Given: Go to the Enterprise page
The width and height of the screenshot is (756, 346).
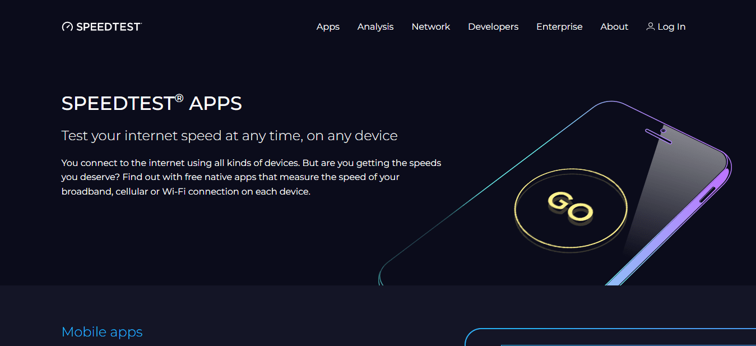Looking at the screenshot, I should pos(559,26).
